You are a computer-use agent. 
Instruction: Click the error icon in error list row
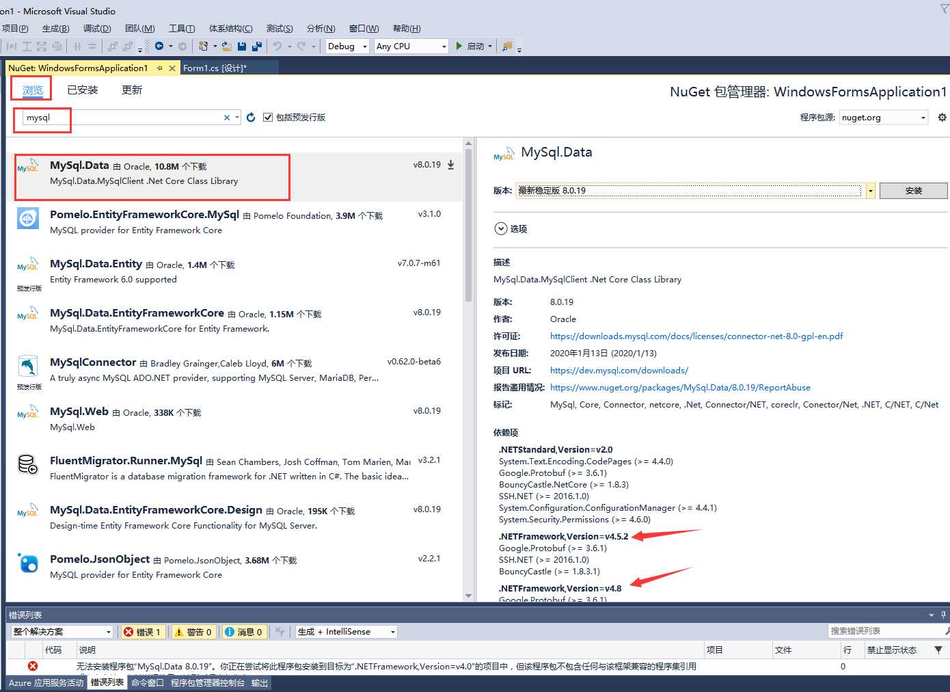coord(33,666)
